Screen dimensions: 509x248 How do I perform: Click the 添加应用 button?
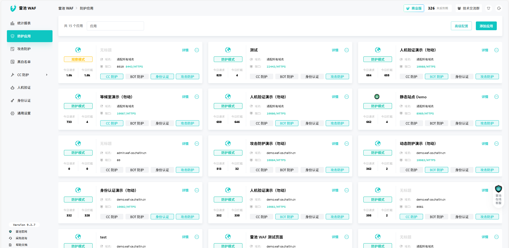point(486,26)
